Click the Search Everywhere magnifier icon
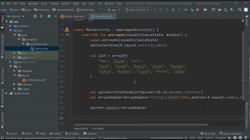The width and height of the screenshot is (250, 140). (x=239, y=10)
